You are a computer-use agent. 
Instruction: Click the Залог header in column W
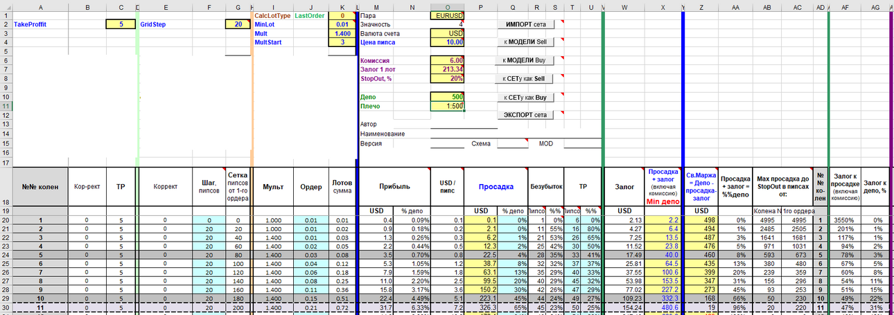(625, 187)
